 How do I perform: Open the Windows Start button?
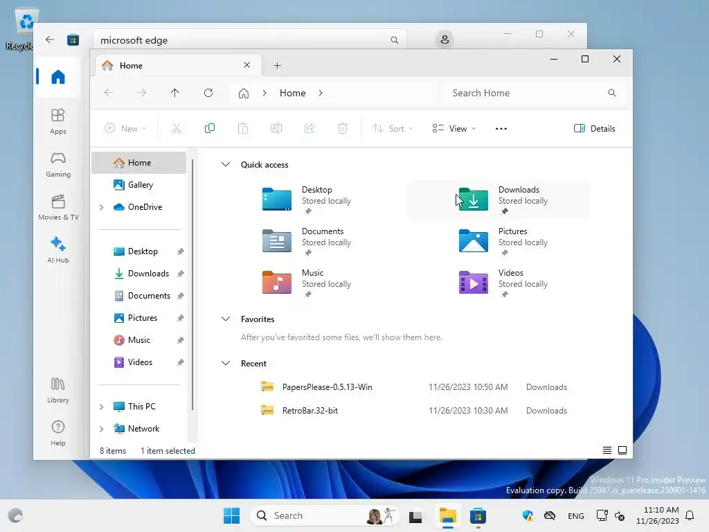[231, 515]
